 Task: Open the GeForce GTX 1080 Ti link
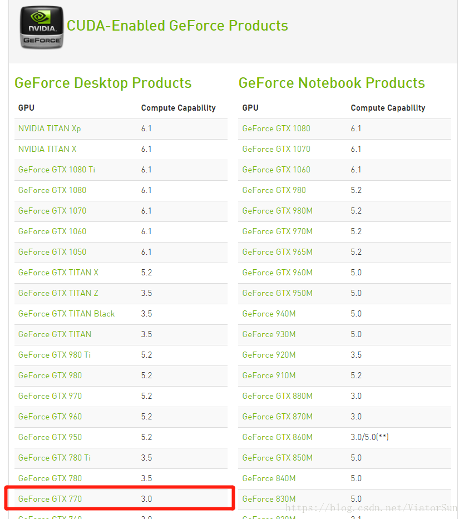click(x=57, y=170)
